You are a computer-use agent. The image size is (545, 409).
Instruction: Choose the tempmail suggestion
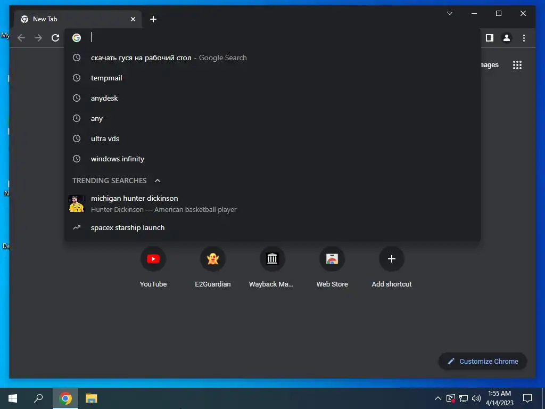pyautogui.click(x=272, y=78)
